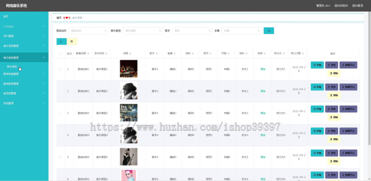Screen dimensions: 371x181
Task: Sort by 语言 column arrows
Action: (211, 53)
